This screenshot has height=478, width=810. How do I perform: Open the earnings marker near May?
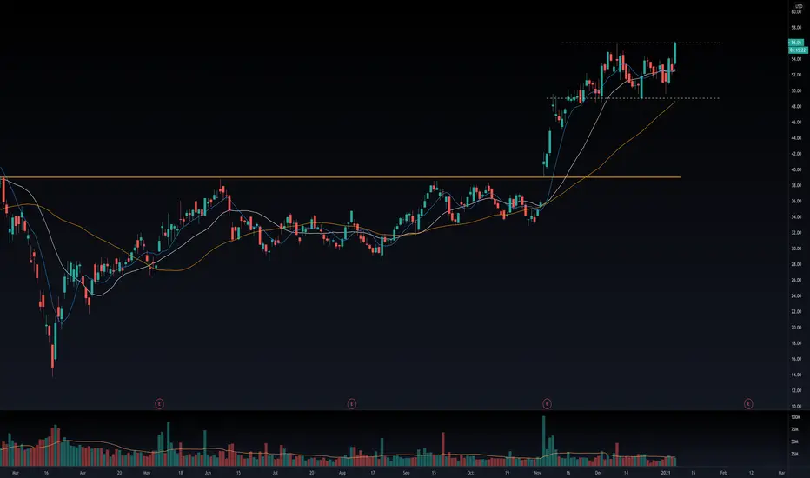[x=160, y=403]
